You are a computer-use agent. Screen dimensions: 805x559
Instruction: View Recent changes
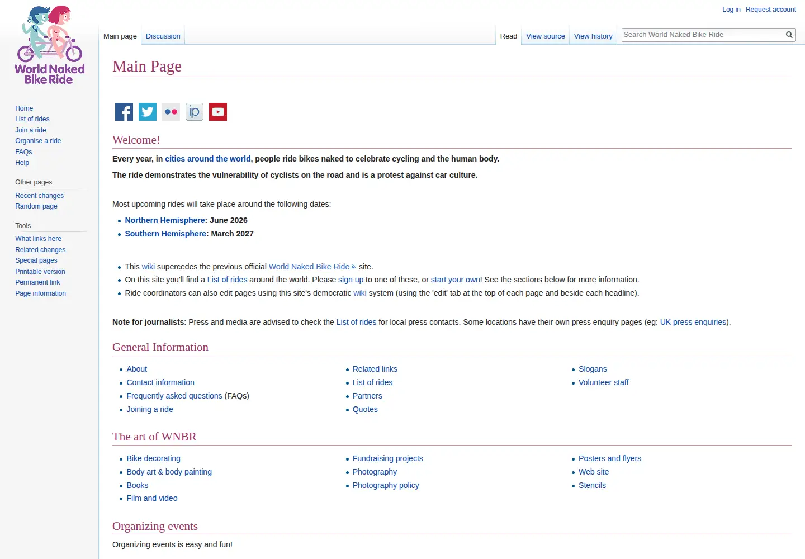pyautogui.click(x=39, y=196)
